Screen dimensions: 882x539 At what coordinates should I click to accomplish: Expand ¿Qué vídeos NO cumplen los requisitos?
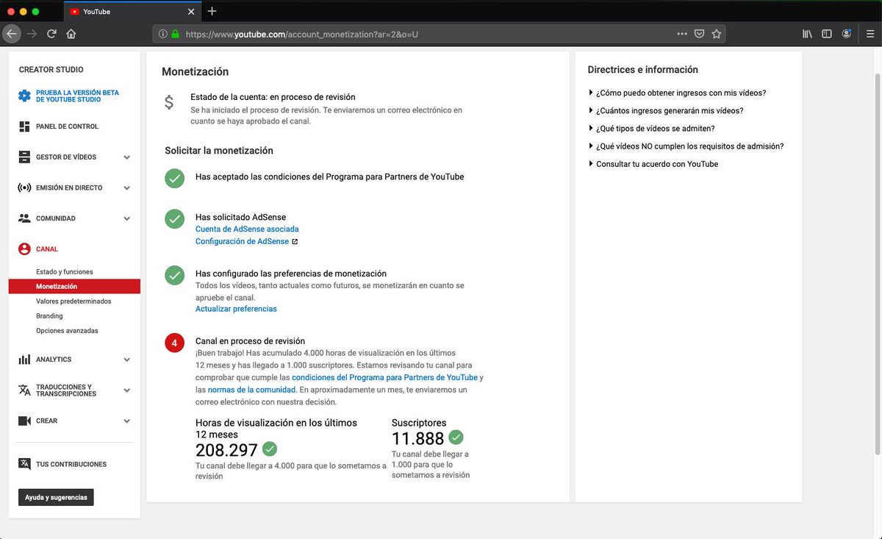click(x=686, y=146)
